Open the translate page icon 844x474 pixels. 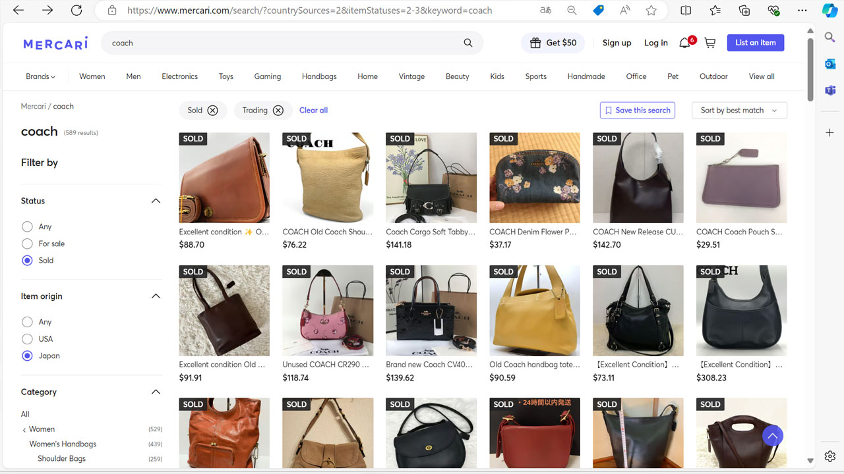point(545,11)
